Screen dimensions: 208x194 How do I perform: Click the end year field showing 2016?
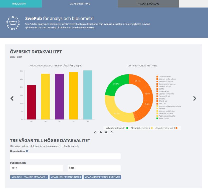click(94, 168)
